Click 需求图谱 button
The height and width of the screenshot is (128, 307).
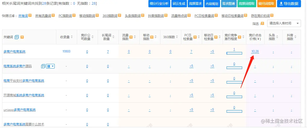coord(229,4)
